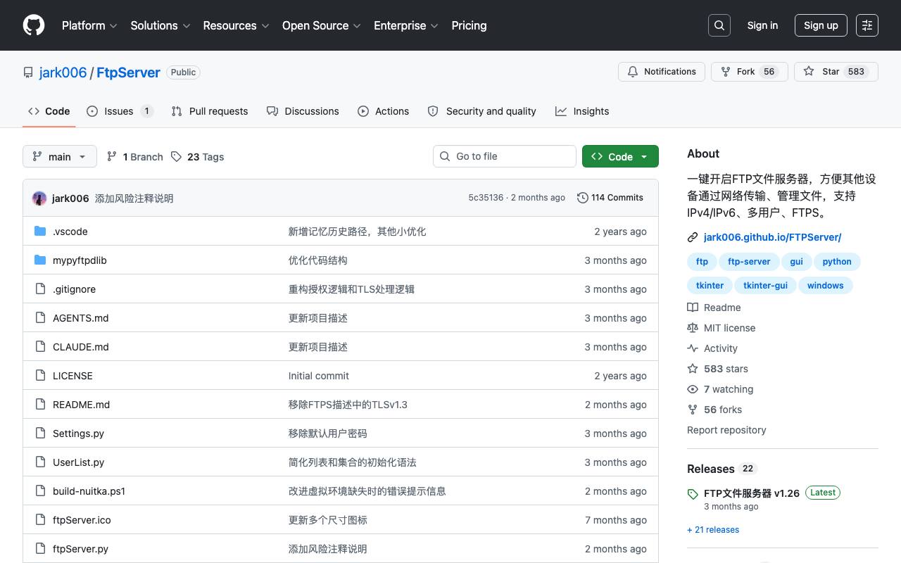Screen dimensions: 901x563
Task: Click the star icon beside 583 stars
Action: [x=693, y=369]
